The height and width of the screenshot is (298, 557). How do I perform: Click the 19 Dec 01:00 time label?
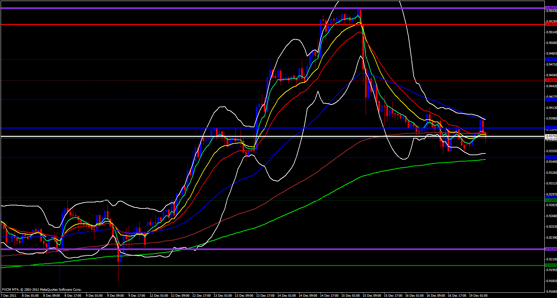tap(478, 296)
